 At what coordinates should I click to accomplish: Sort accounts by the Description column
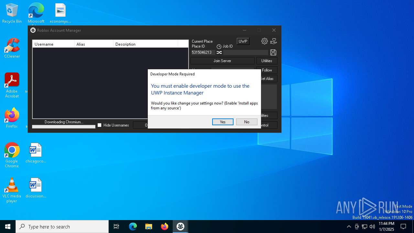click(146, 44)
